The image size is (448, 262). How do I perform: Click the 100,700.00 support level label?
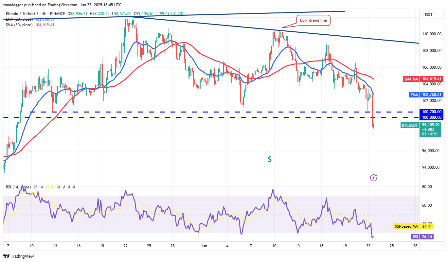coord(432,112)
